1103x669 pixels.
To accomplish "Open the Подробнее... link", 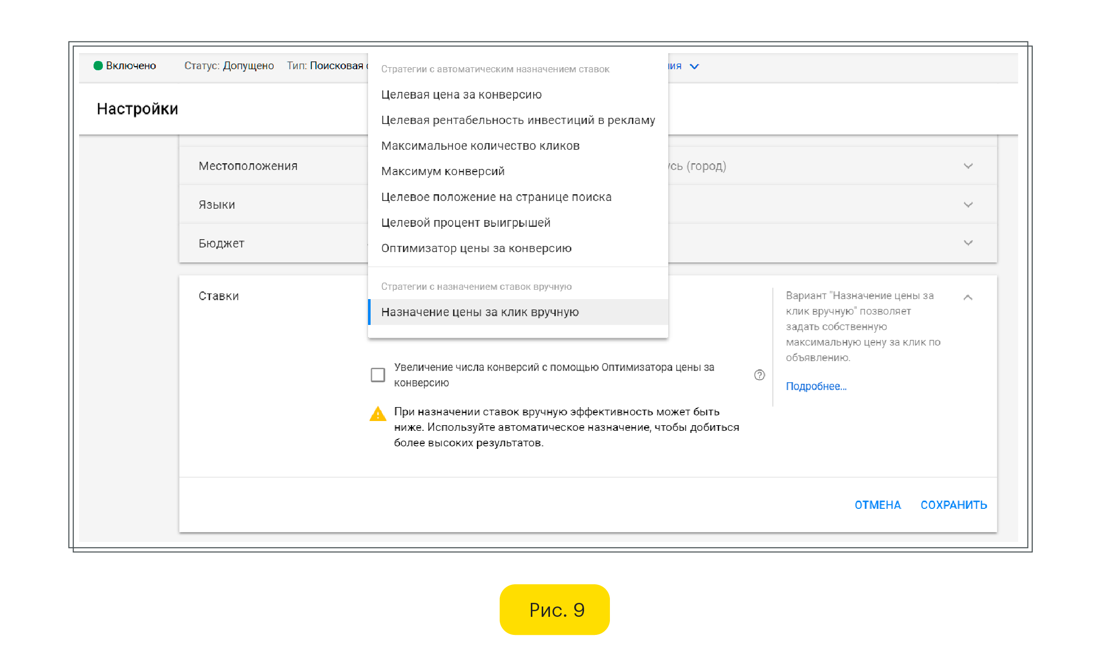I will coord(816,386).
